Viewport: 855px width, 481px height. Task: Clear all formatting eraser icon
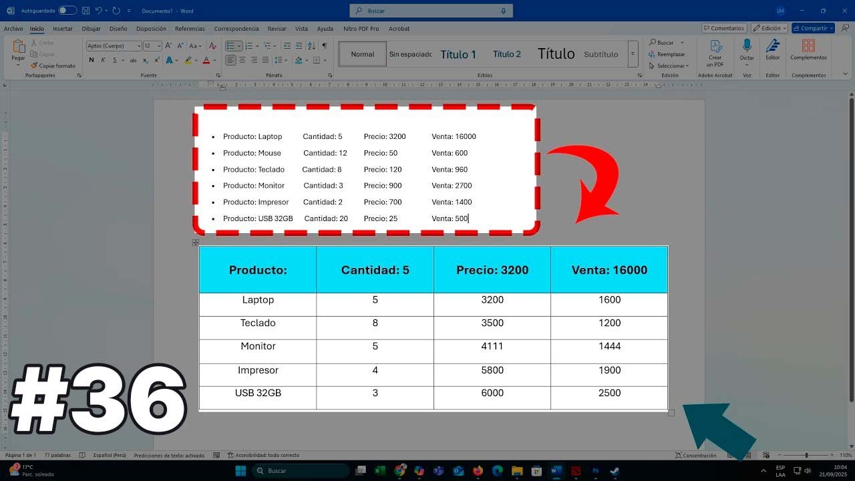pyautogui.click(x=212, y=46)
